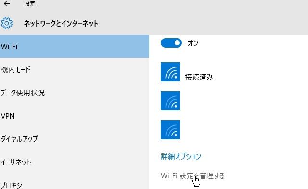Open the 機内モード section
308x189 pixels.
[x=75, y=69]
